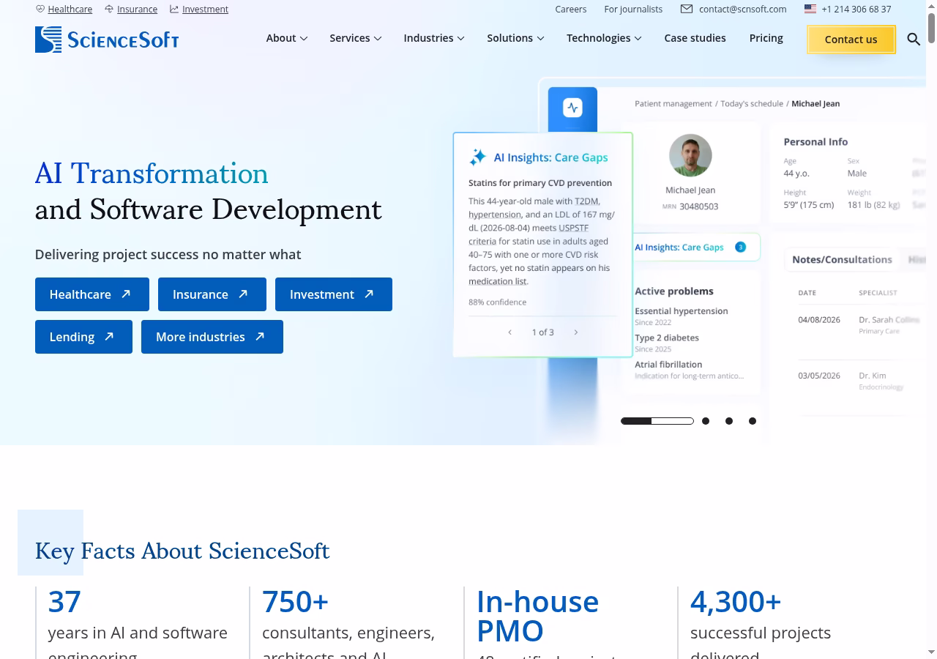Click the AI Insights sparkle icon
Viewport: 937px width, 659px height.
(x=478, y=157)
